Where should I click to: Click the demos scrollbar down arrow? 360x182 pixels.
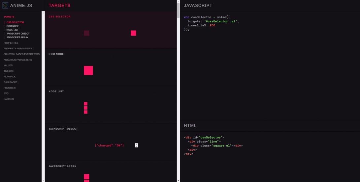click(179, 180)
